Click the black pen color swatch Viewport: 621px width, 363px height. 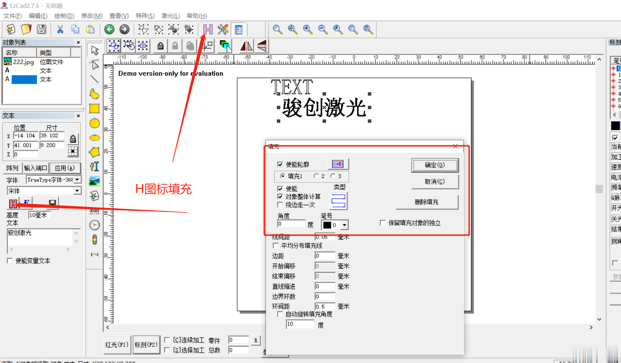[327, 225]
